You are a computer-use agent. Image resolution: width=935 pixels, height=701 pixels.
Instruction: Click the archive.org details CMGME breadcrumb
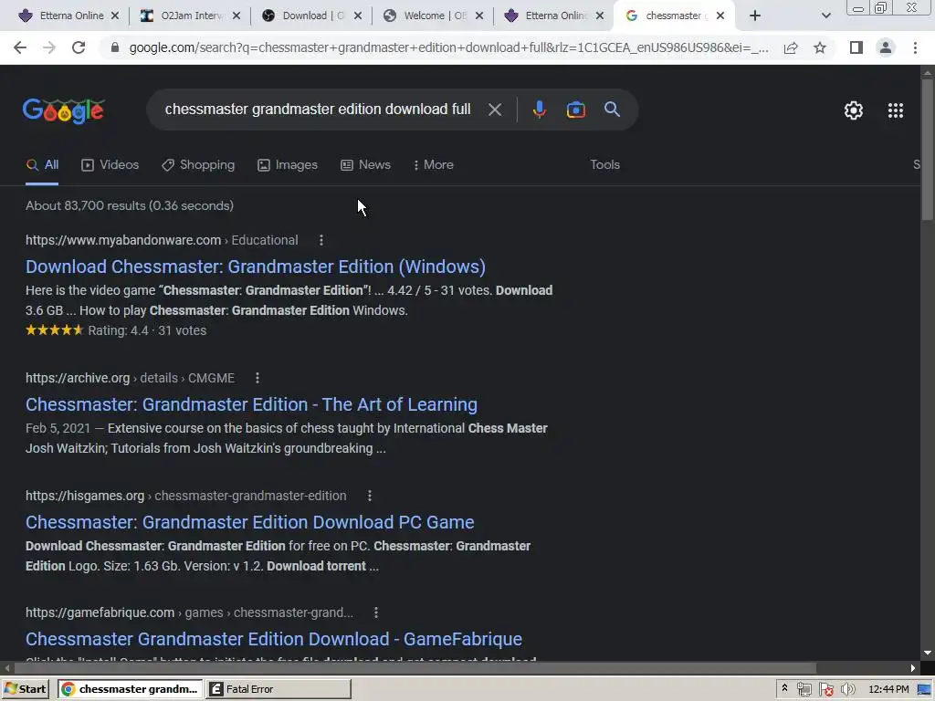point(130,378)
